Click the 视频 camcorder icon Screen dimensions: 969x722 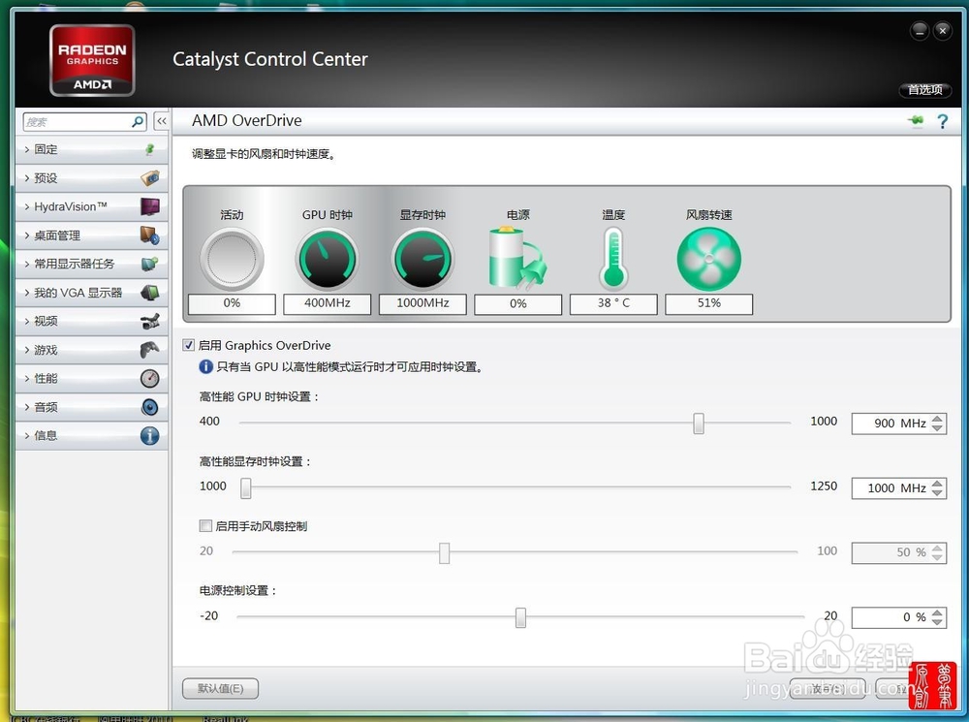pos(150,321)
